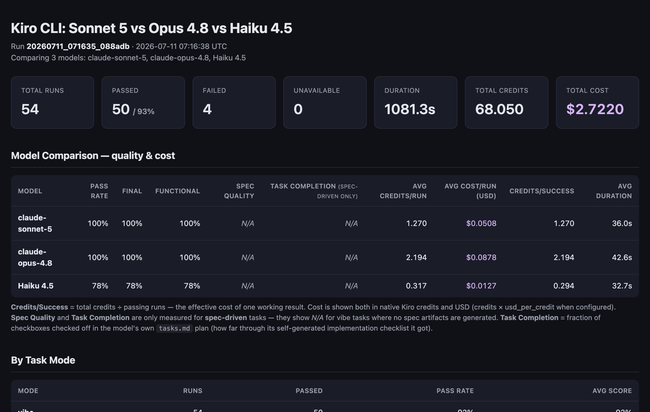Click claude-sonnet-5's Credits/Success value 1.270
This screenshot has height=412, width=650.
tap(564, 223)
